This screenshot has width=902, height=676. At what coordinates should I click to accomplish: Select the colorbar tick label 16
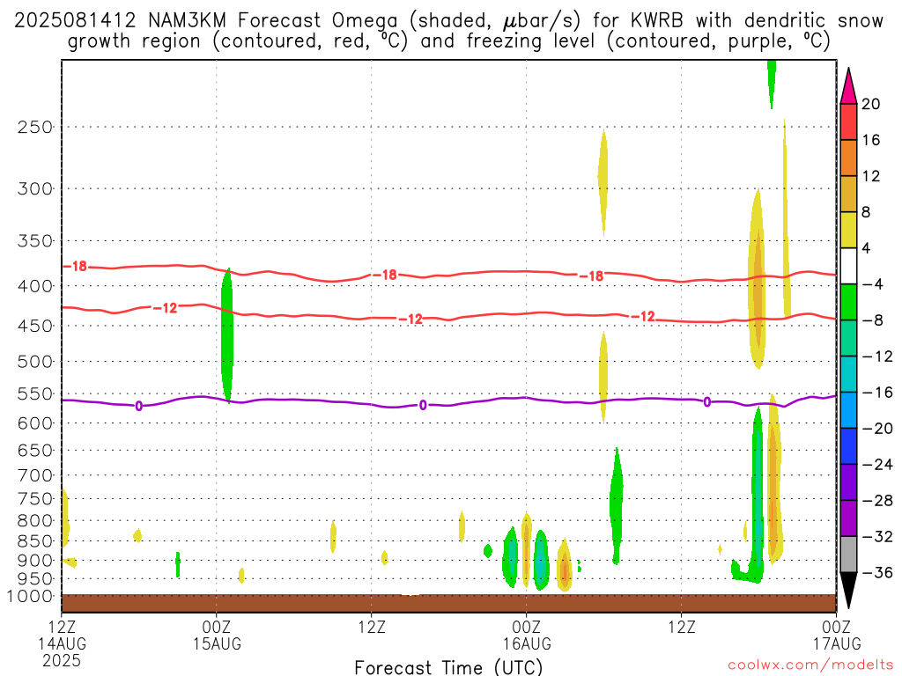(871, 140)
